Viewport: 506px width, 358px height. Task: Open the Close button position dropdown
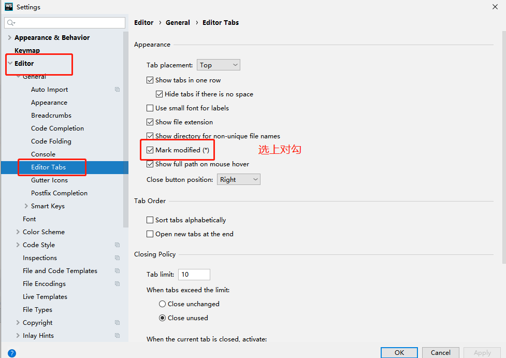[x=238, y=179]
